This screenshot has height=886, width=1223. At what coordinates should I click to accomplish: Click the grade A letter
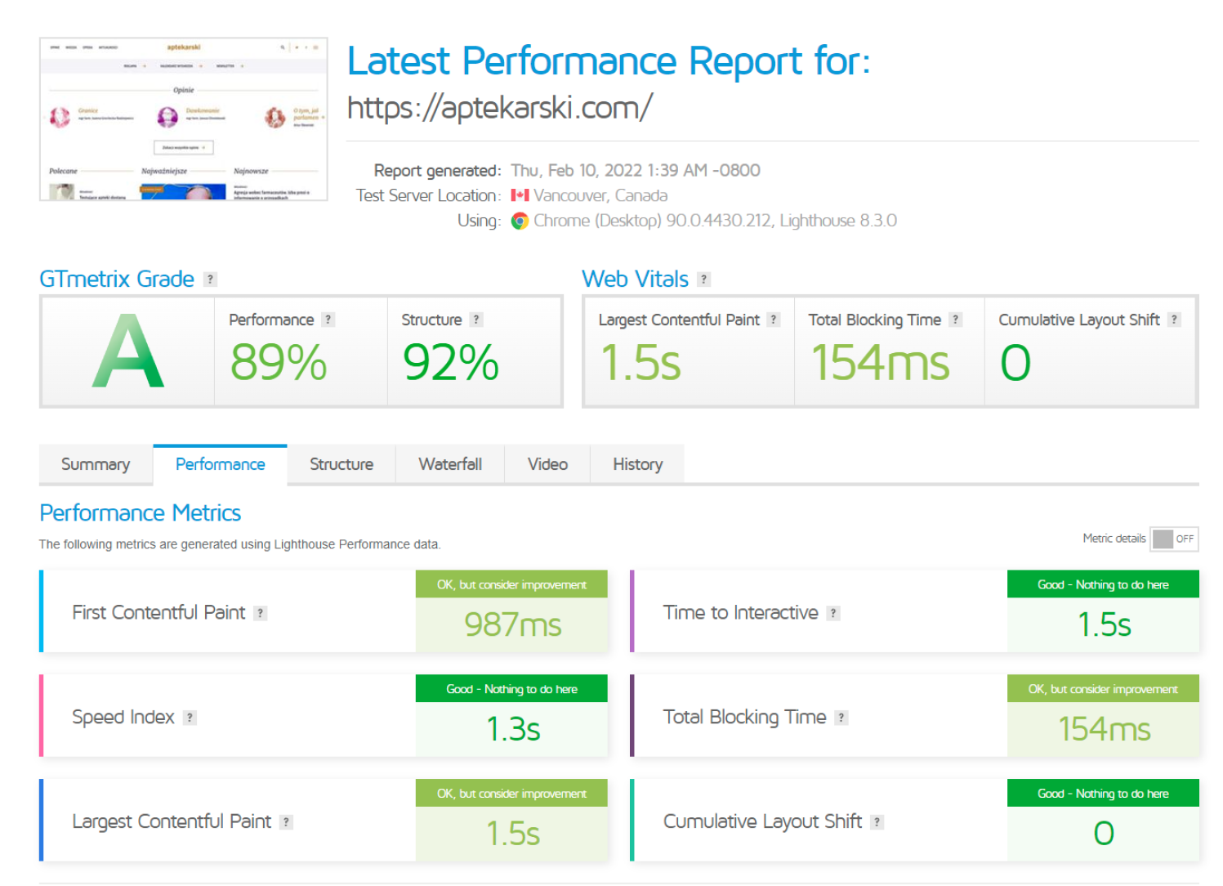tap(128, 351)
